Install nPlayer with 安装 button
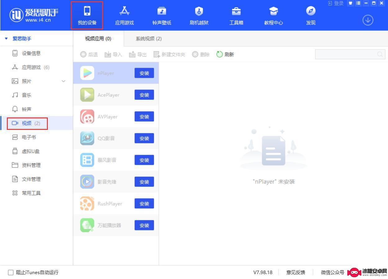The width and height of the screenshot is (388, 279). [x=144, y=73]
